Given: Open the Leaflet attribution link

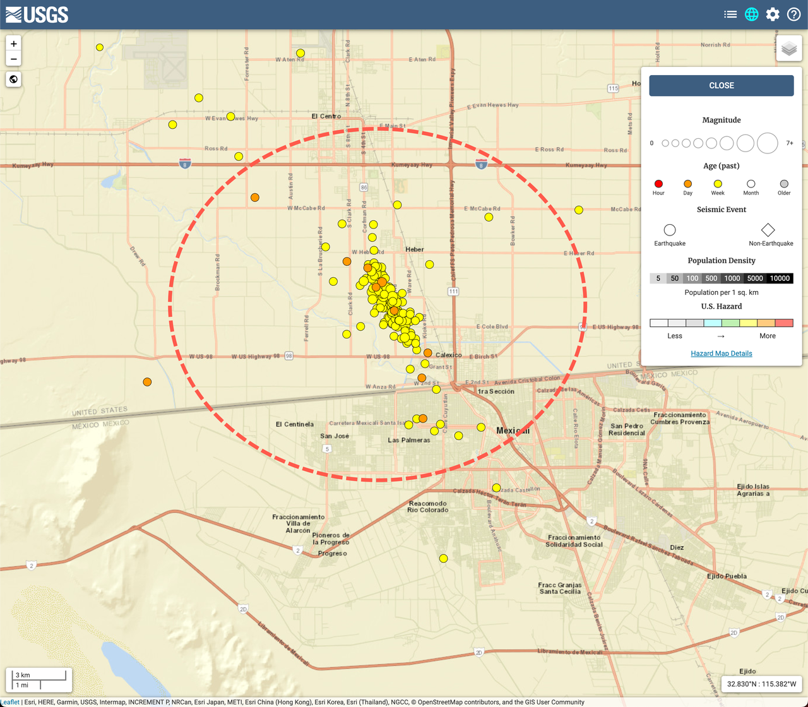Looking at the screenshot, I should 9,702.
